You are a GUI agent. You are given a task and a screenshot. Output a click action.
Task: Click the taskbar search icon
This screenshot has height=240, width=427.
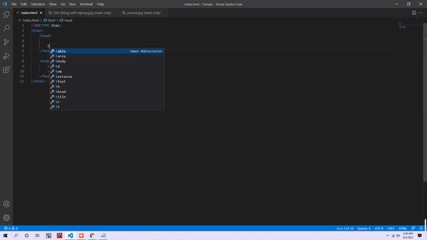point(16,235)
